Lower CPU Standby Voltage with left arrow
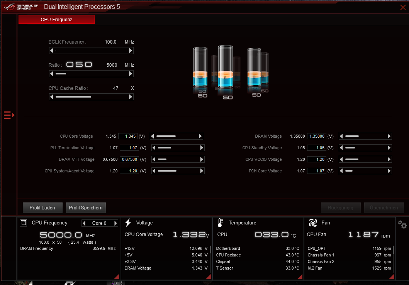 tap(341, 148)
